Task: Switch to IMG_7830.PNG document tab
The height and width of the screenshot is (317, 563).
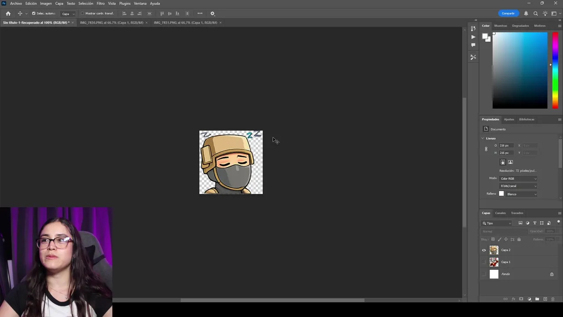Action: tap(111, 22)
